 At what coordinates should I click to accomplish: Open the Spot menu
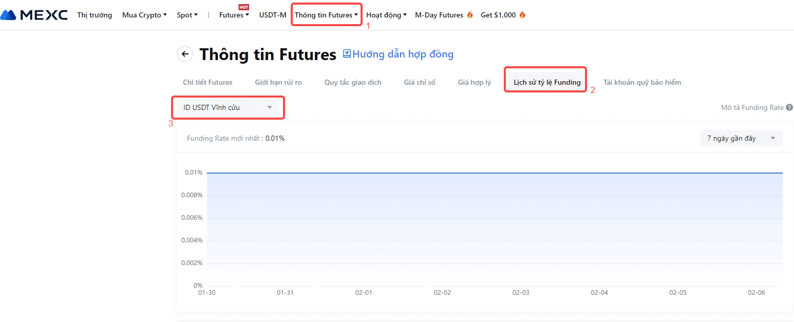pos(187,15)
